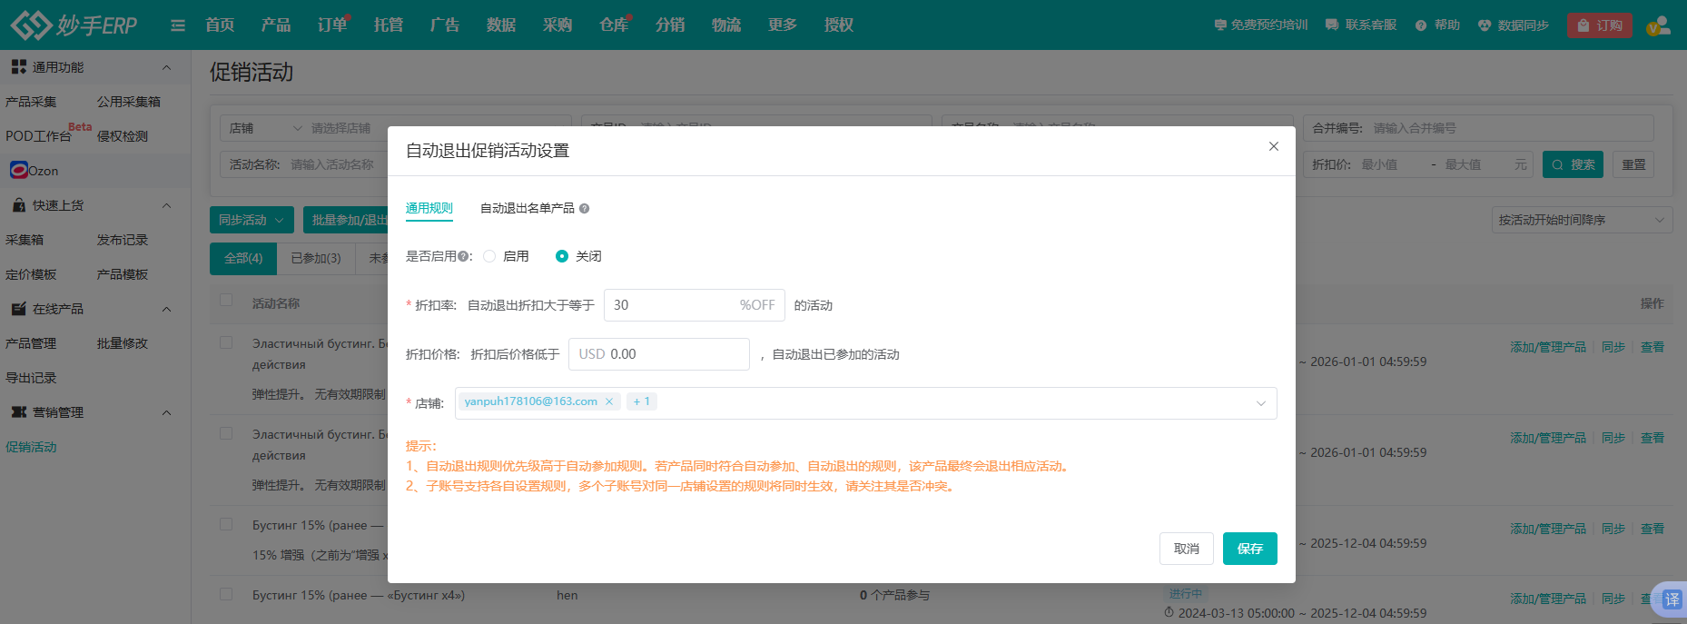The height and width of the screenshot is (624, 1687).
Task: Click the floating translate icon
Action: tap(1671, 599)
